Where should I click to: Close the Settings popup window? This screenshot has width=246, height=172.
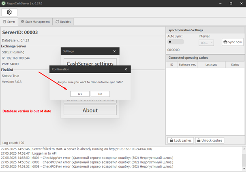click(115, 51)
